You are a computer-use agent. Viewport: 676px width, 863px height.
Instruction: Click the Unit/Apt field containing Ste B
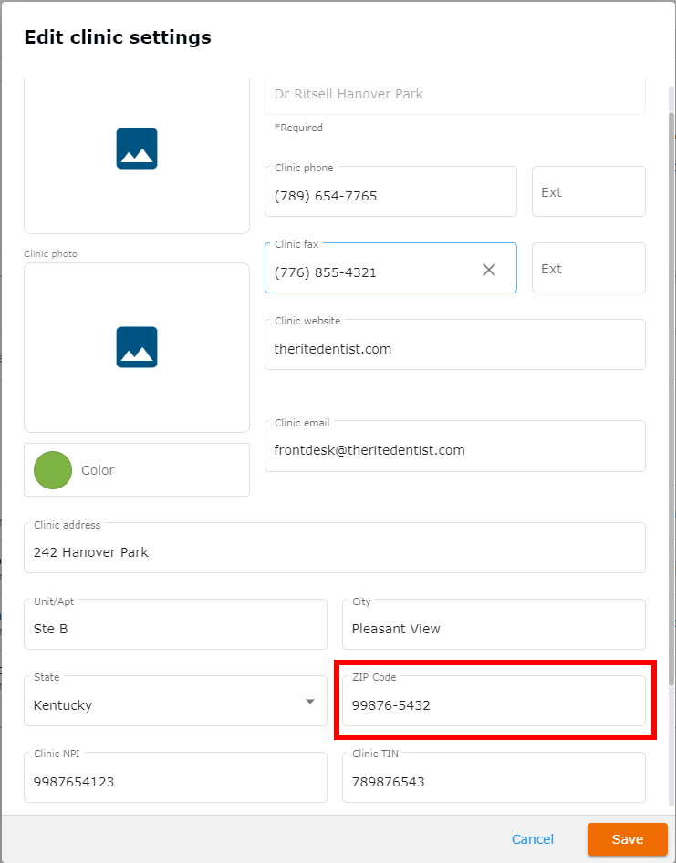[x=175, y=624]
